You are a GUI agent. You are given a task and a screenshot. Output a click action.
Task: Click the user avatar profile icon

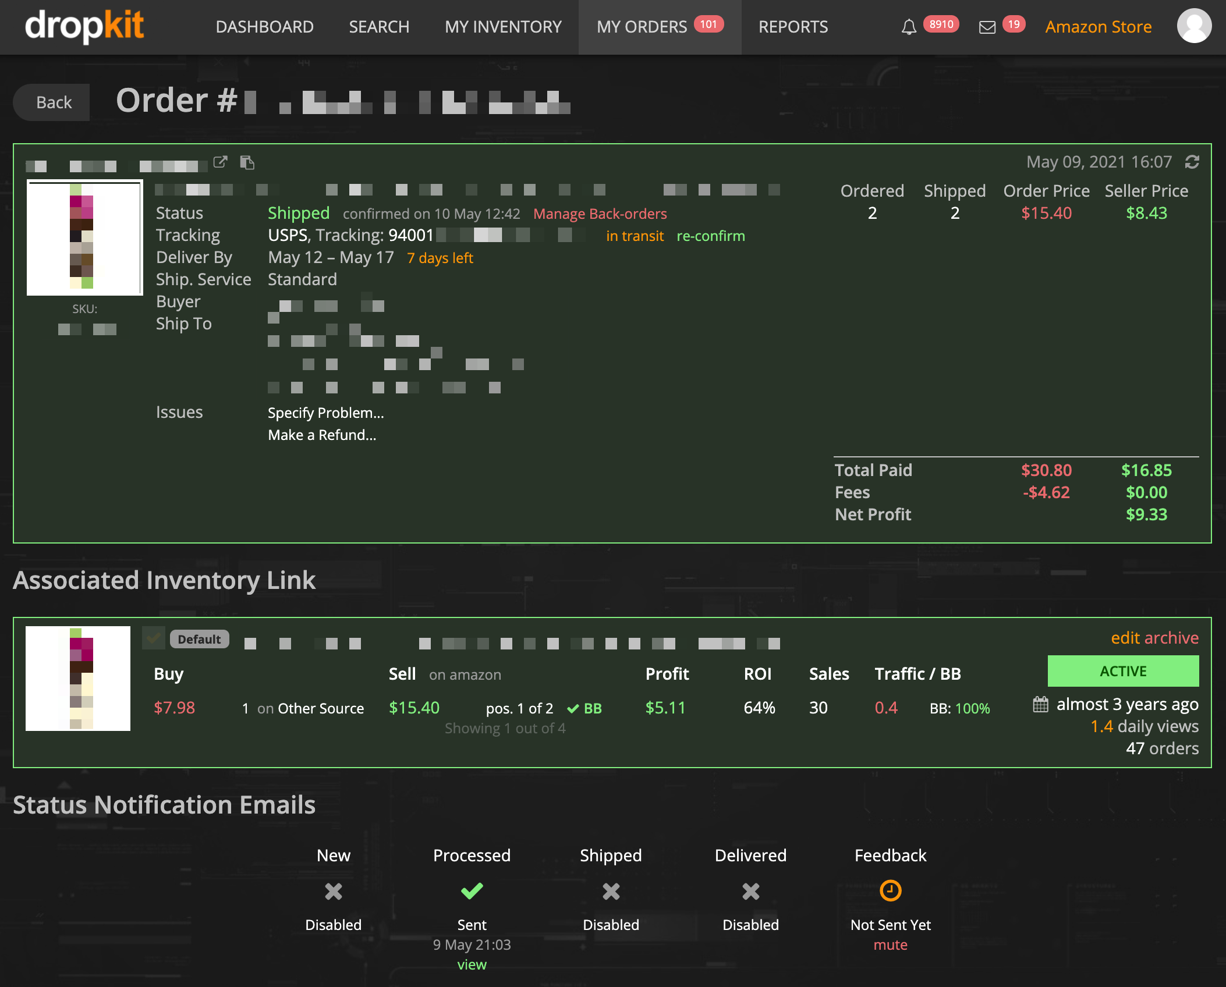tap(1194, 26)
